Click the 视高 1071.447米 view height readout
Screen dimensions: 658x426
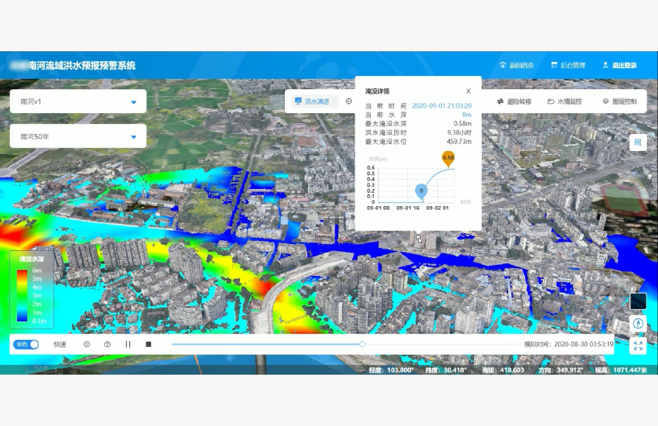[x=621, y=369]
